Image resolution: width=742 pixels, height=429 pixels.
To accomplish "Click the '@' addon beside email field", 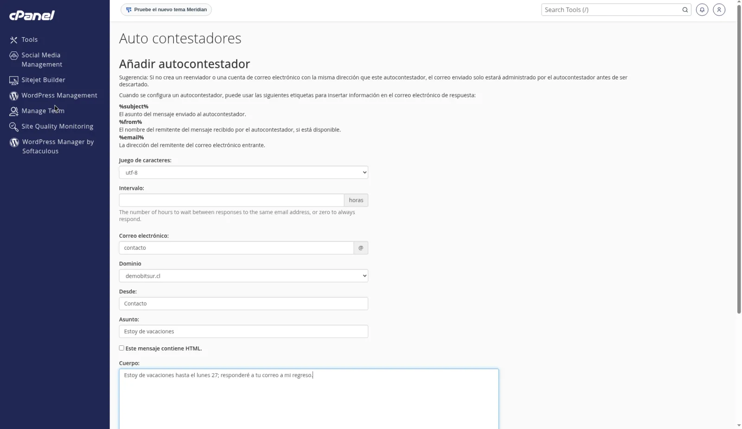I will (361, 248).
